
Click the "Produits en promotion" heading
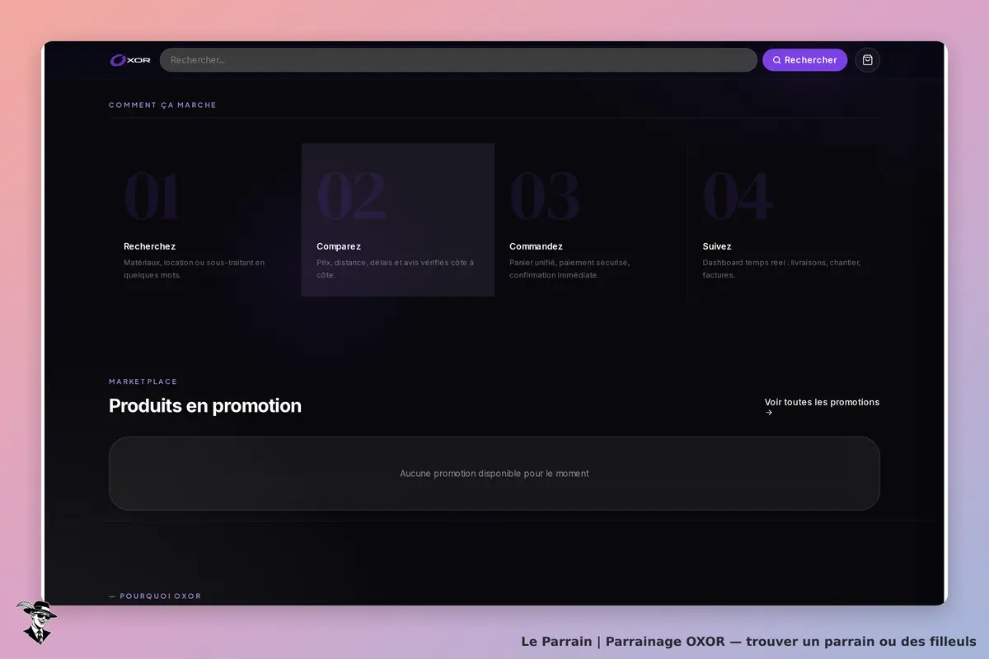click(205, 405)
